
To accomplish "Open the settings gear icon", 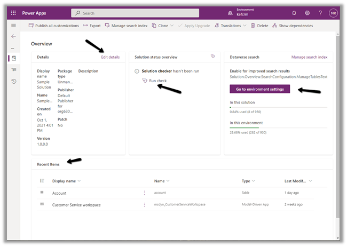I will [307, 13].
